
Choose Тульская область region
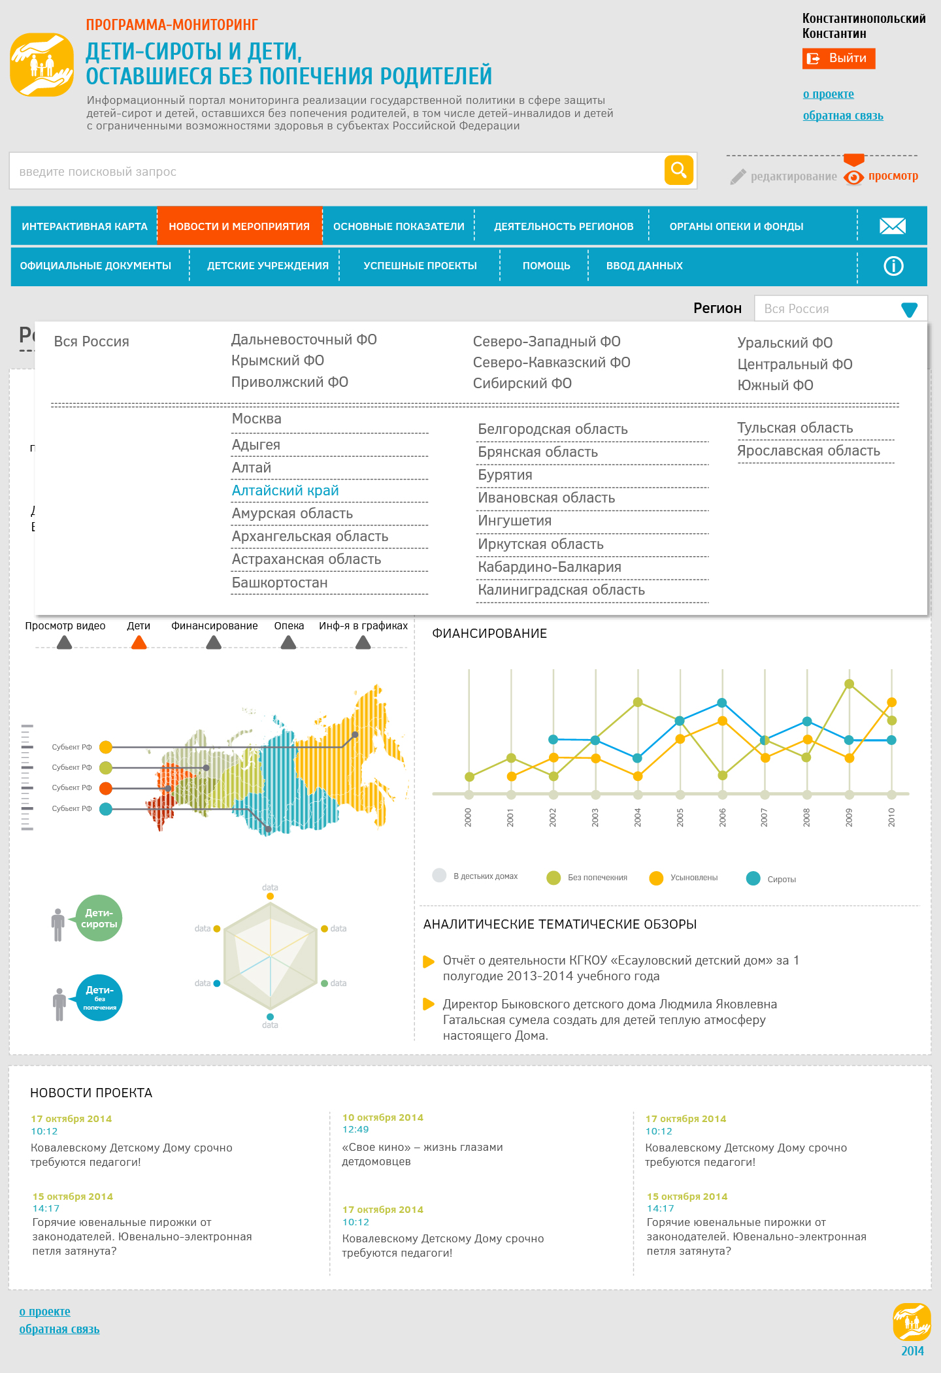(x=795, y=428)
